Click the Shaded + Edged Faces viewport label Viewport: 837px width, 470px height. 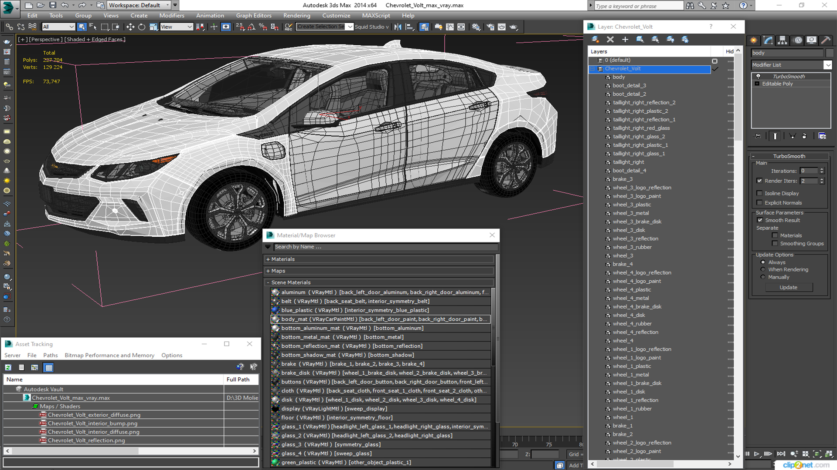pyautogui.click(x=95, y=40)
